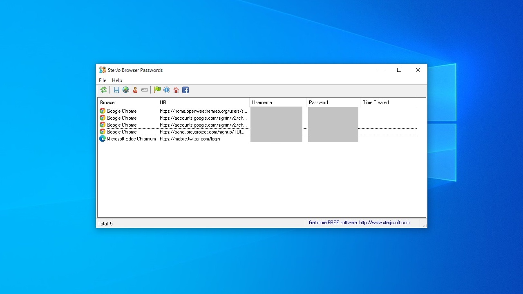Select the home.openweathermap.org URL entry

[203, 111]
